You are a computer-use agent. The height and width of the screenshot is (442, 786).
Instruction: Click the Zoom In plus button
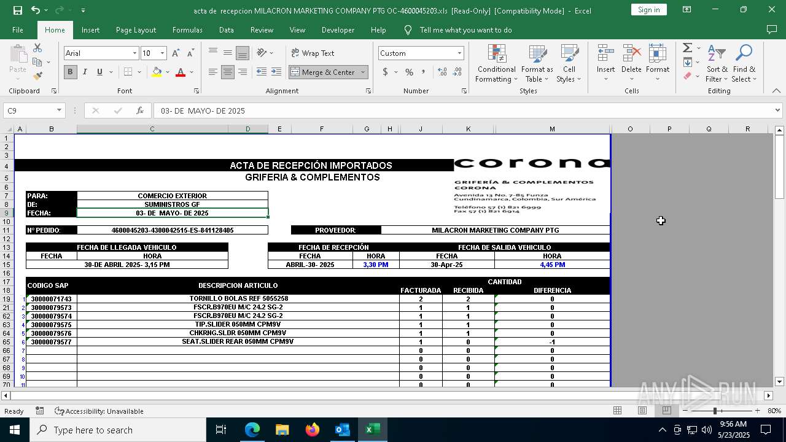coord(757,411)
